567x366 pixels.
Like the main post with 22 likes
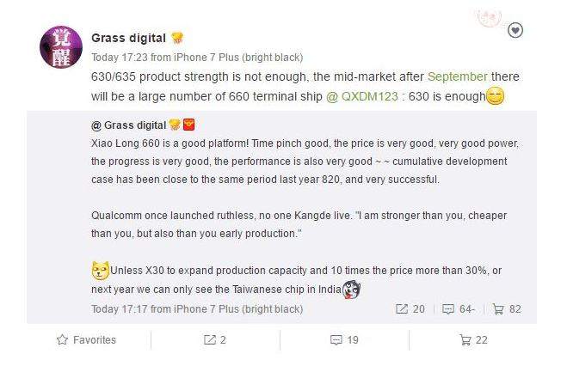tap(474, 340)
